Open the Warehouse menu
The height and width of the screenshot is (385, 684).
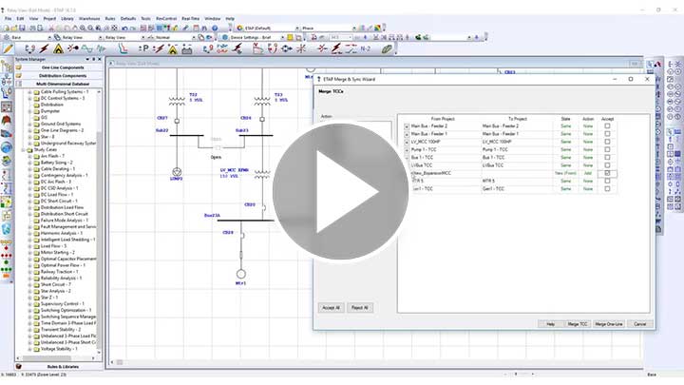(89, 19)
